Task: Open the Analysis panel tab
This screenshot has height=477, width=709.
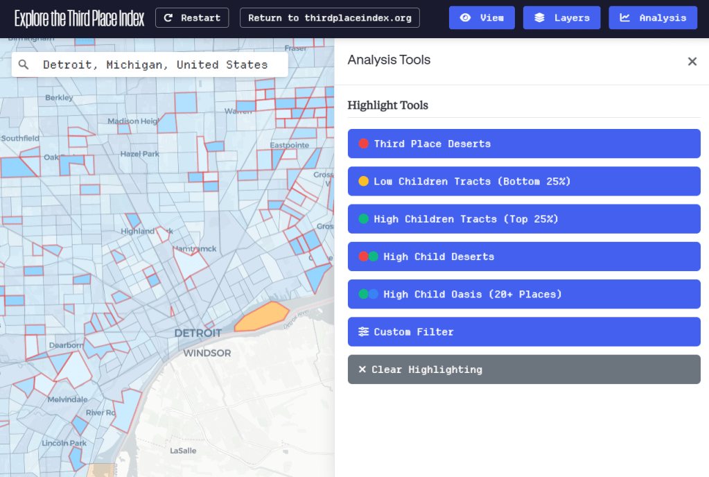Action: coord(652,18)
